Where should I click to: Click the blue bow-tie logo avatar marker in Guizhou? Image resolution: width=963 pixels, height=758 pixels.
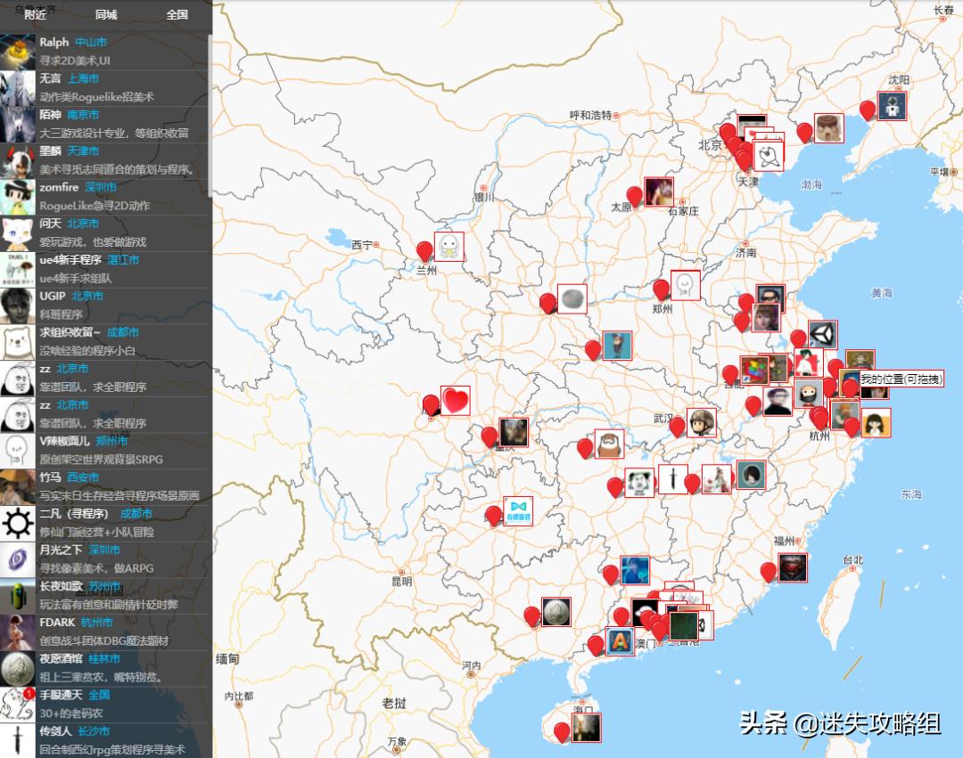(x=518, y=511)
